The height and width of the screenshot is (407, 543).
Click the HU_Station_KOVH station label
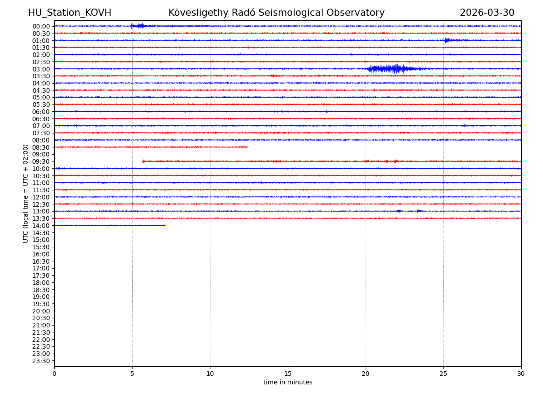pos(70,13)
